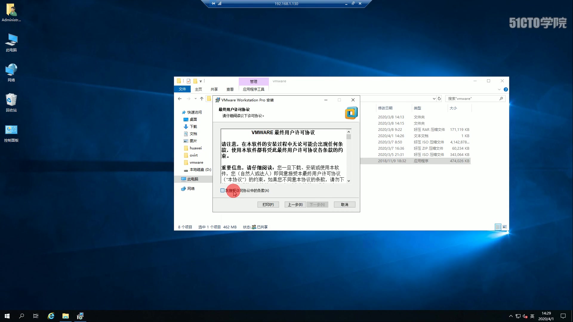Click the Cancel (取消) button
This screenshot has height=322, width=573.
click(x=345, y=205)
